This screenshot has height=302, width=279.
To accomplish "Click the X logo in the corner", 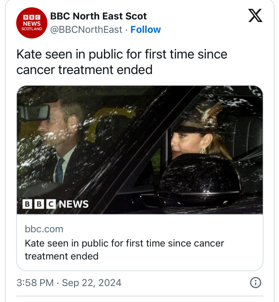I will point(255,15).
